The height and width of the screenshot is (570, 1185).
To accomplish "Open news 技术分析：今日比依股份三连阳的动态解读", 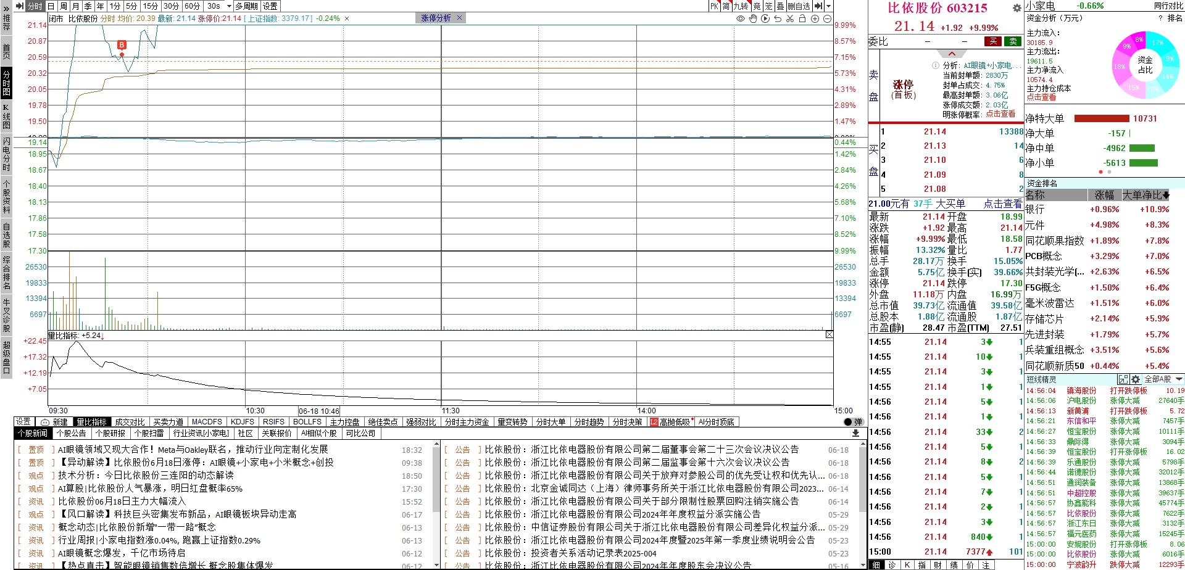I will click(146, 475).
